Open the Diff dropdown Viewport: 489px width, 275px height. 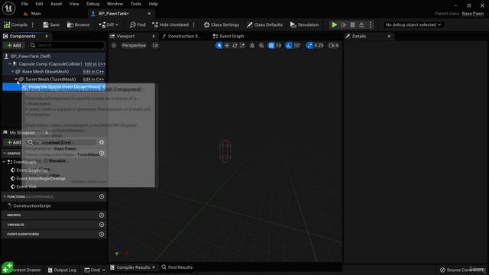point(108,24)
